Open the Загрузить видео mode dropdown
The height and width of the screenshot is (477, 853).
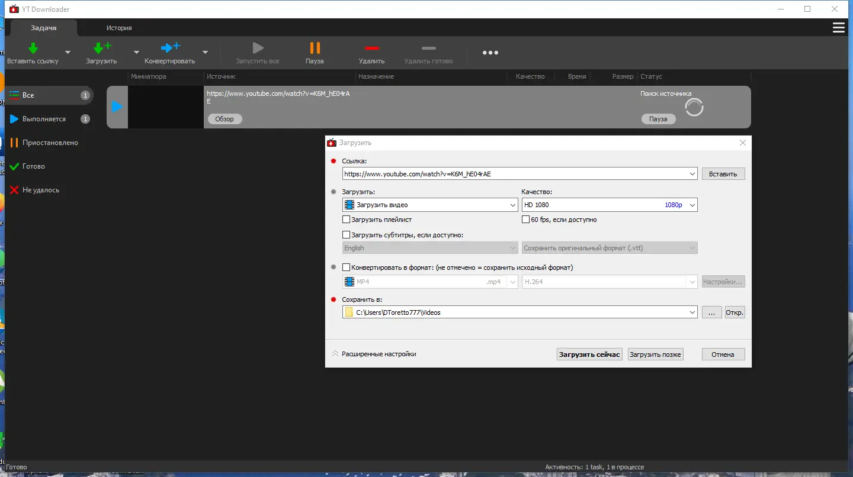point(431,205)
